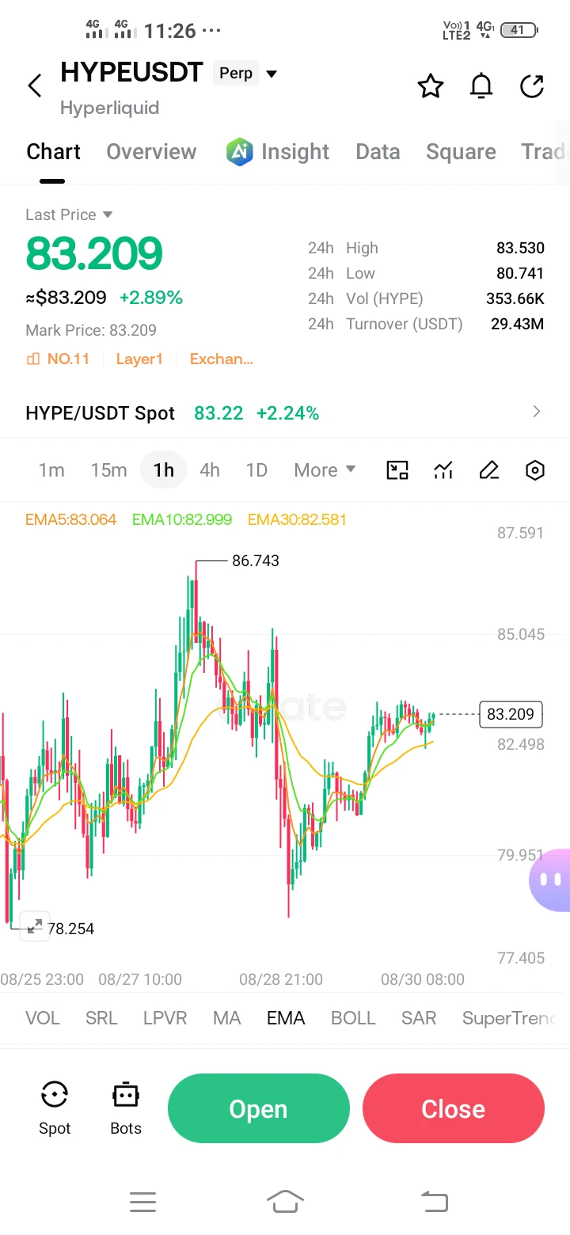Viewport: 570px width, 1235px height.
Task: Tap the Exchan... tag
Action: tap(222, 359)
